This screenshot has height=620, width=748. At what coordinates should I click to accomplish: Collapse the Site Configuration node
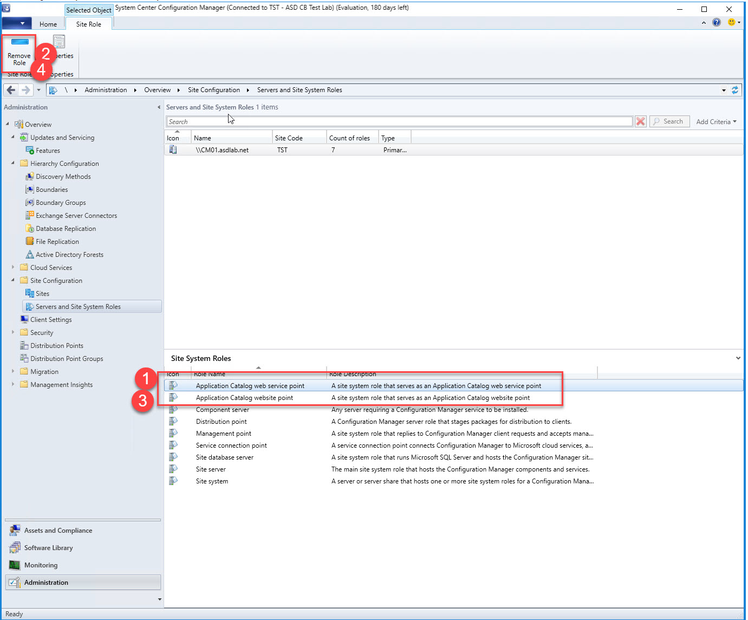(x=13, y=280)
